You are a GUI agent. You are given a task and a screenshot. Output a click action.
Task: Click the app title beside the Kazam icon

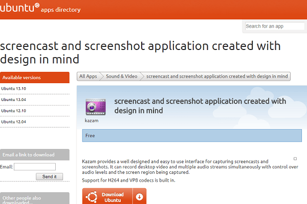[200, 106]
